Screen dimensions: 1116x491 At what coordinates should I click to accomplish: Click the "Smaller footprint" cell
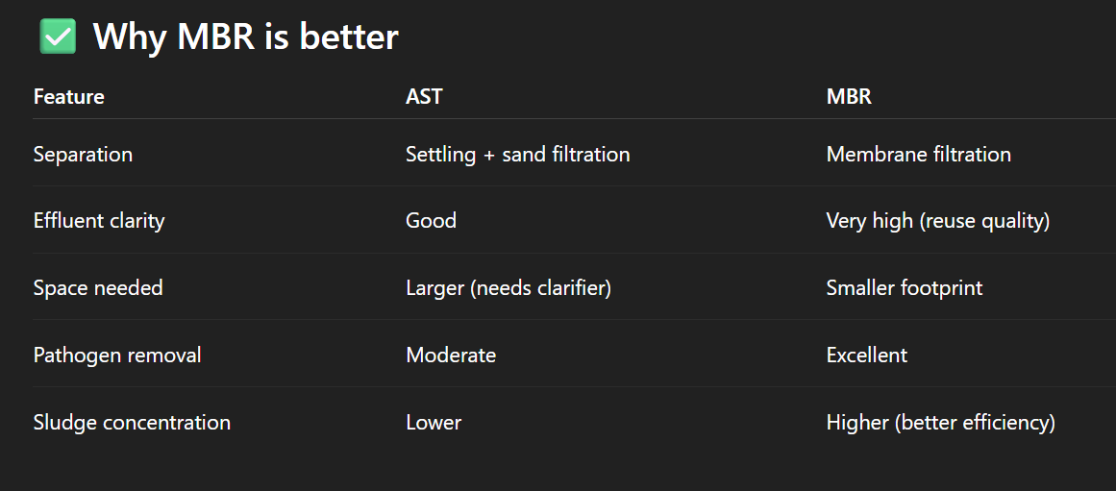pyautogui.click(x=904, y=288)
